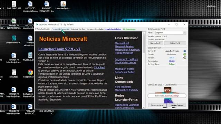Click the news panel scrollbar thumb
The height and width of the screenshot is (124, 221).
[x=144, y=44]
